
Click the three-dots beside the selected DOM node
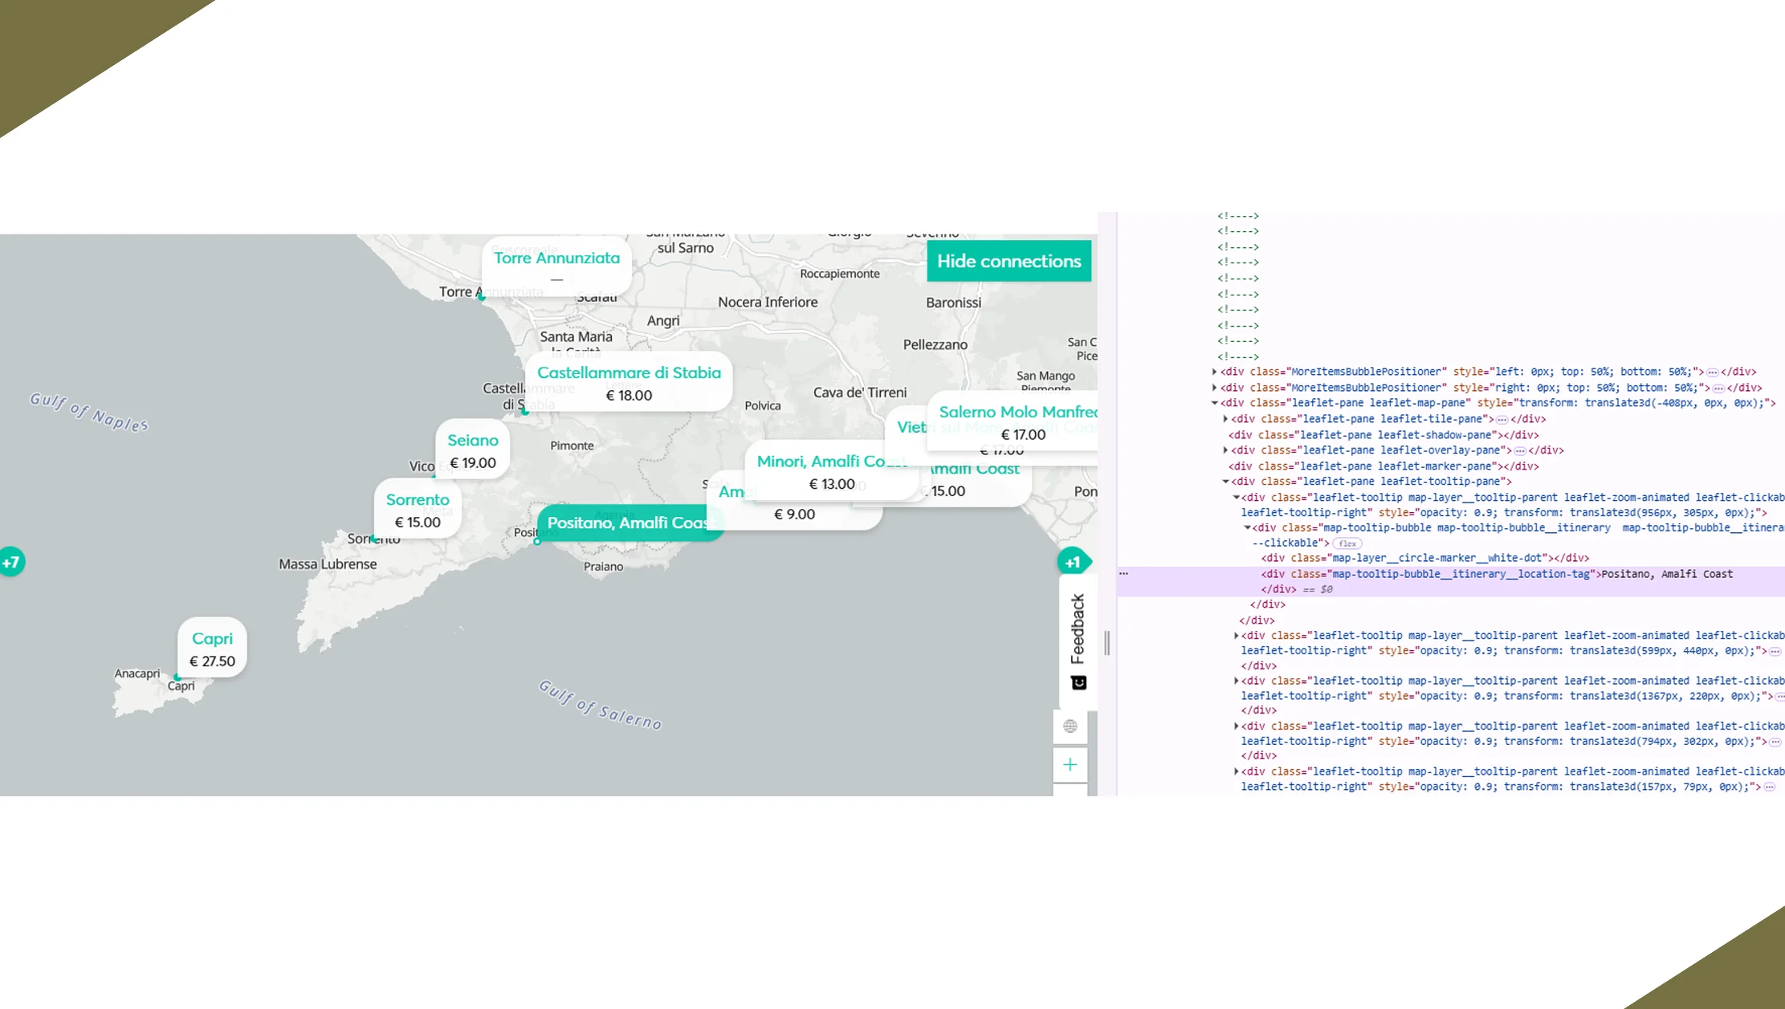point(1123,574)
